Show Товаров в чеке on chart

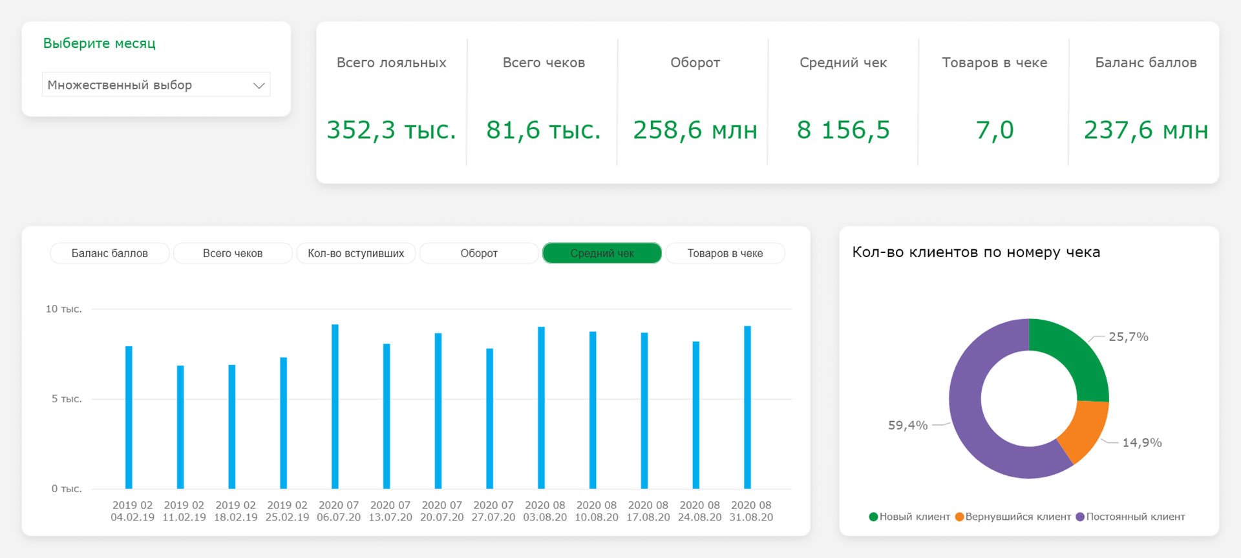pyautogui.click(x=725, y=253)
